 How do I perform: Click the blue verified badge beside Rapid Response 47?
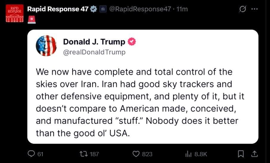93,9
